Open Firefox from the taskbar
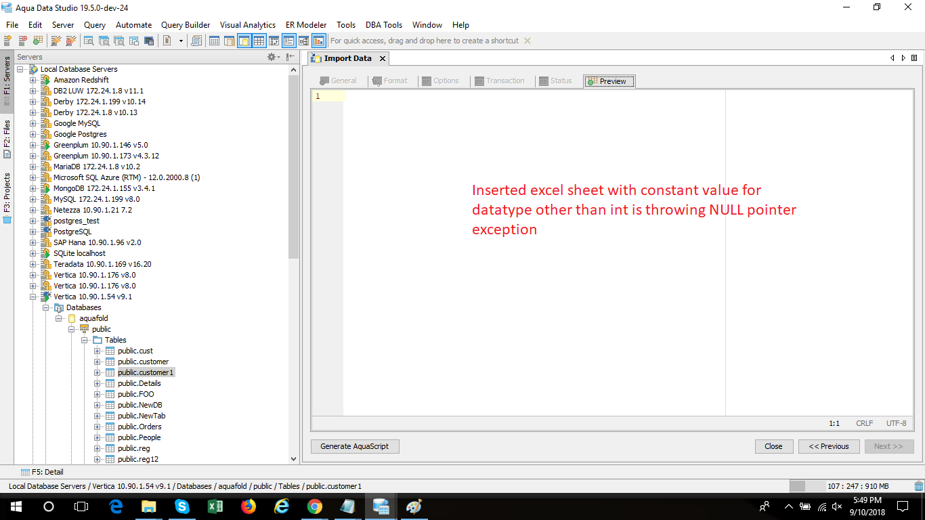Image resolution: width=925 pixels, height=520 pixels. [x=249, y=506]
